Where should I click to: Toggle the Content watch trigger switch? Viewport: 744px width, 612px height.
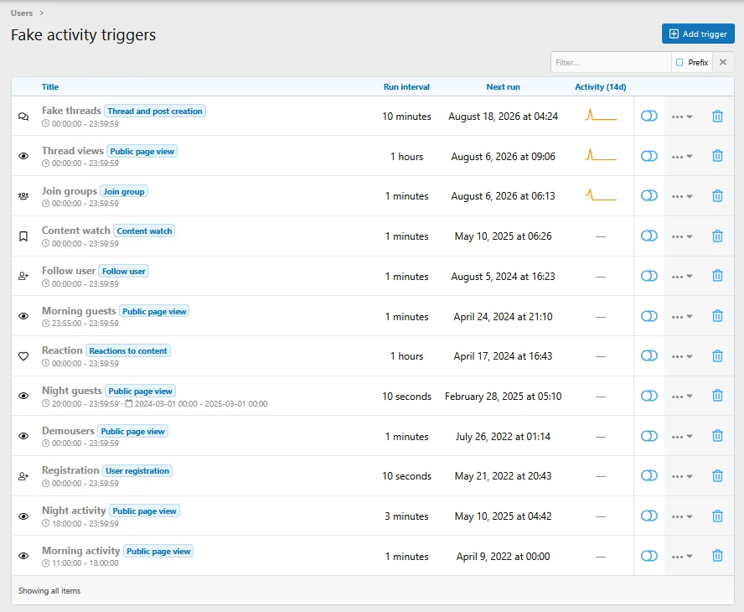pos(649,236)
